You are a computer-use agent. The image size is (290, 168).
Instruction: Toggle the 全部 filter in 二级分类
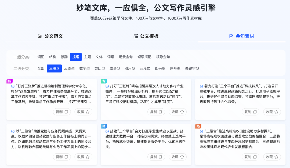[x=41, y=68]
